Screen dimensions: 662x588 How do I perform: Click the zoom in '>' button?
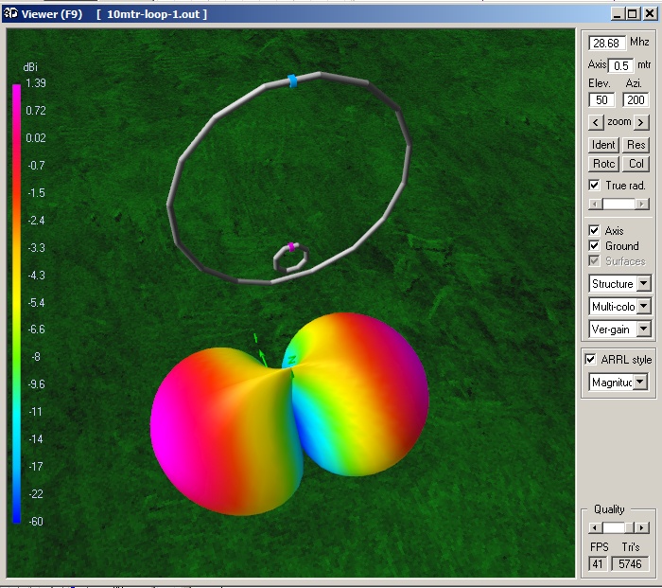tap(641, 122)
